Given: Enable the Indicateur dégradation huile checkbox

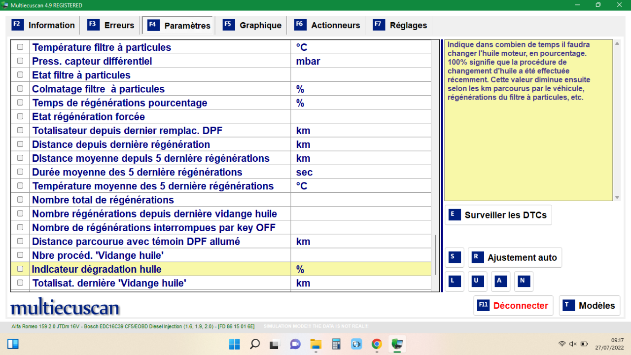Looking at the screenshot, I should 20,269.
